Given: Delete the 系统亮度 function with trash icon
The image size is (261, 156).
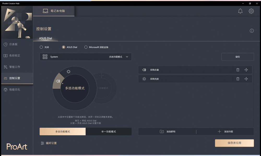Looking at the screenshot, I should tap(238, 79).
